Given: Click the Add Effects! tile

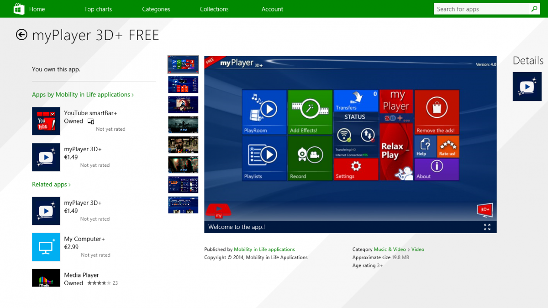Looking at the screenshot, I should pyautogui.click(x=310, y=112).
